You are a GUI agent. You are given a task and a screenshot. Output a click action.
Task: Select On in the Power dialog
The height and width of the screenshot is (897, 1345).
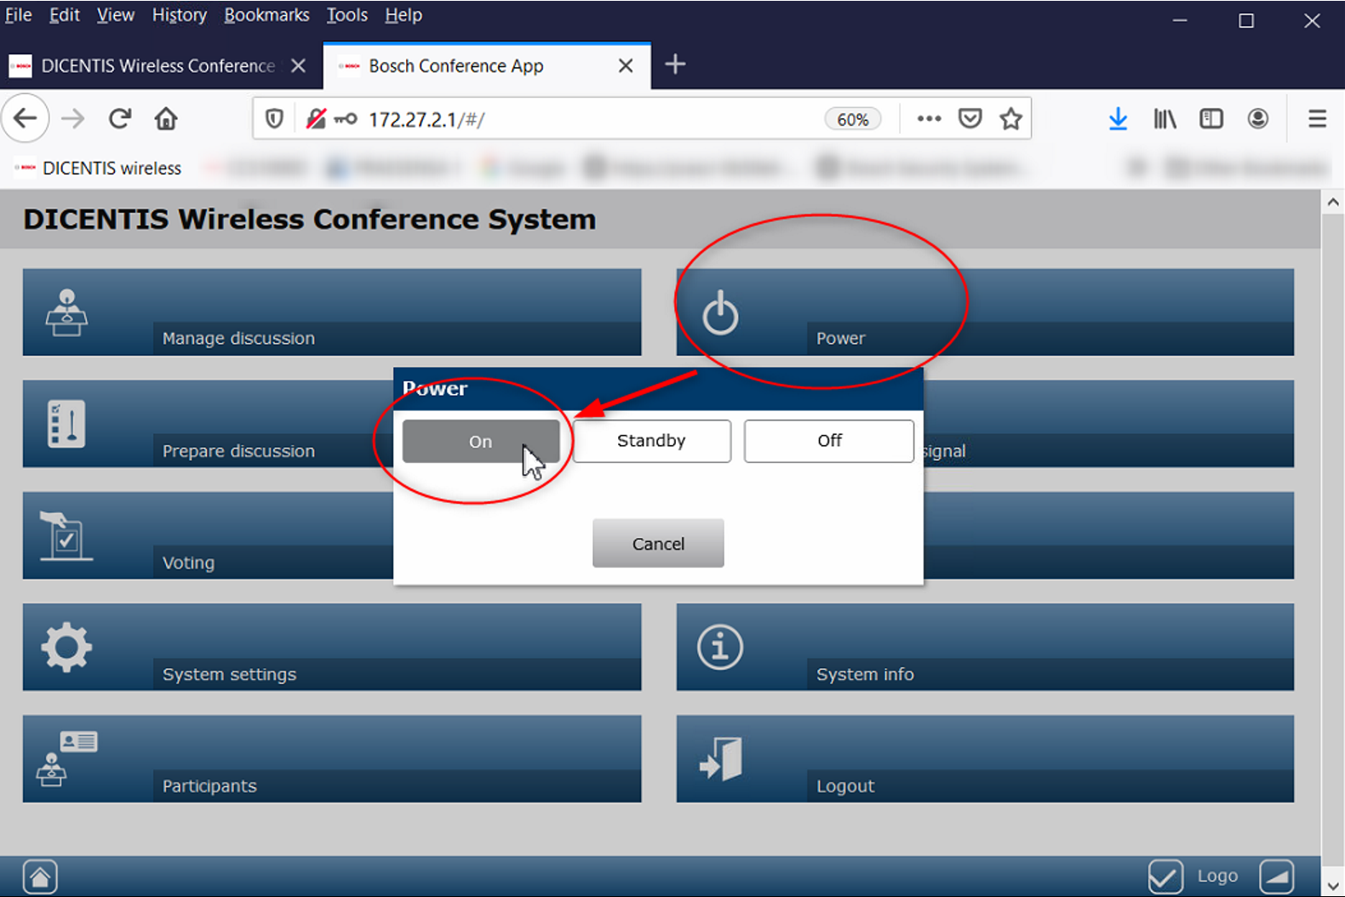pyautogui.click(x=480, y=441)
